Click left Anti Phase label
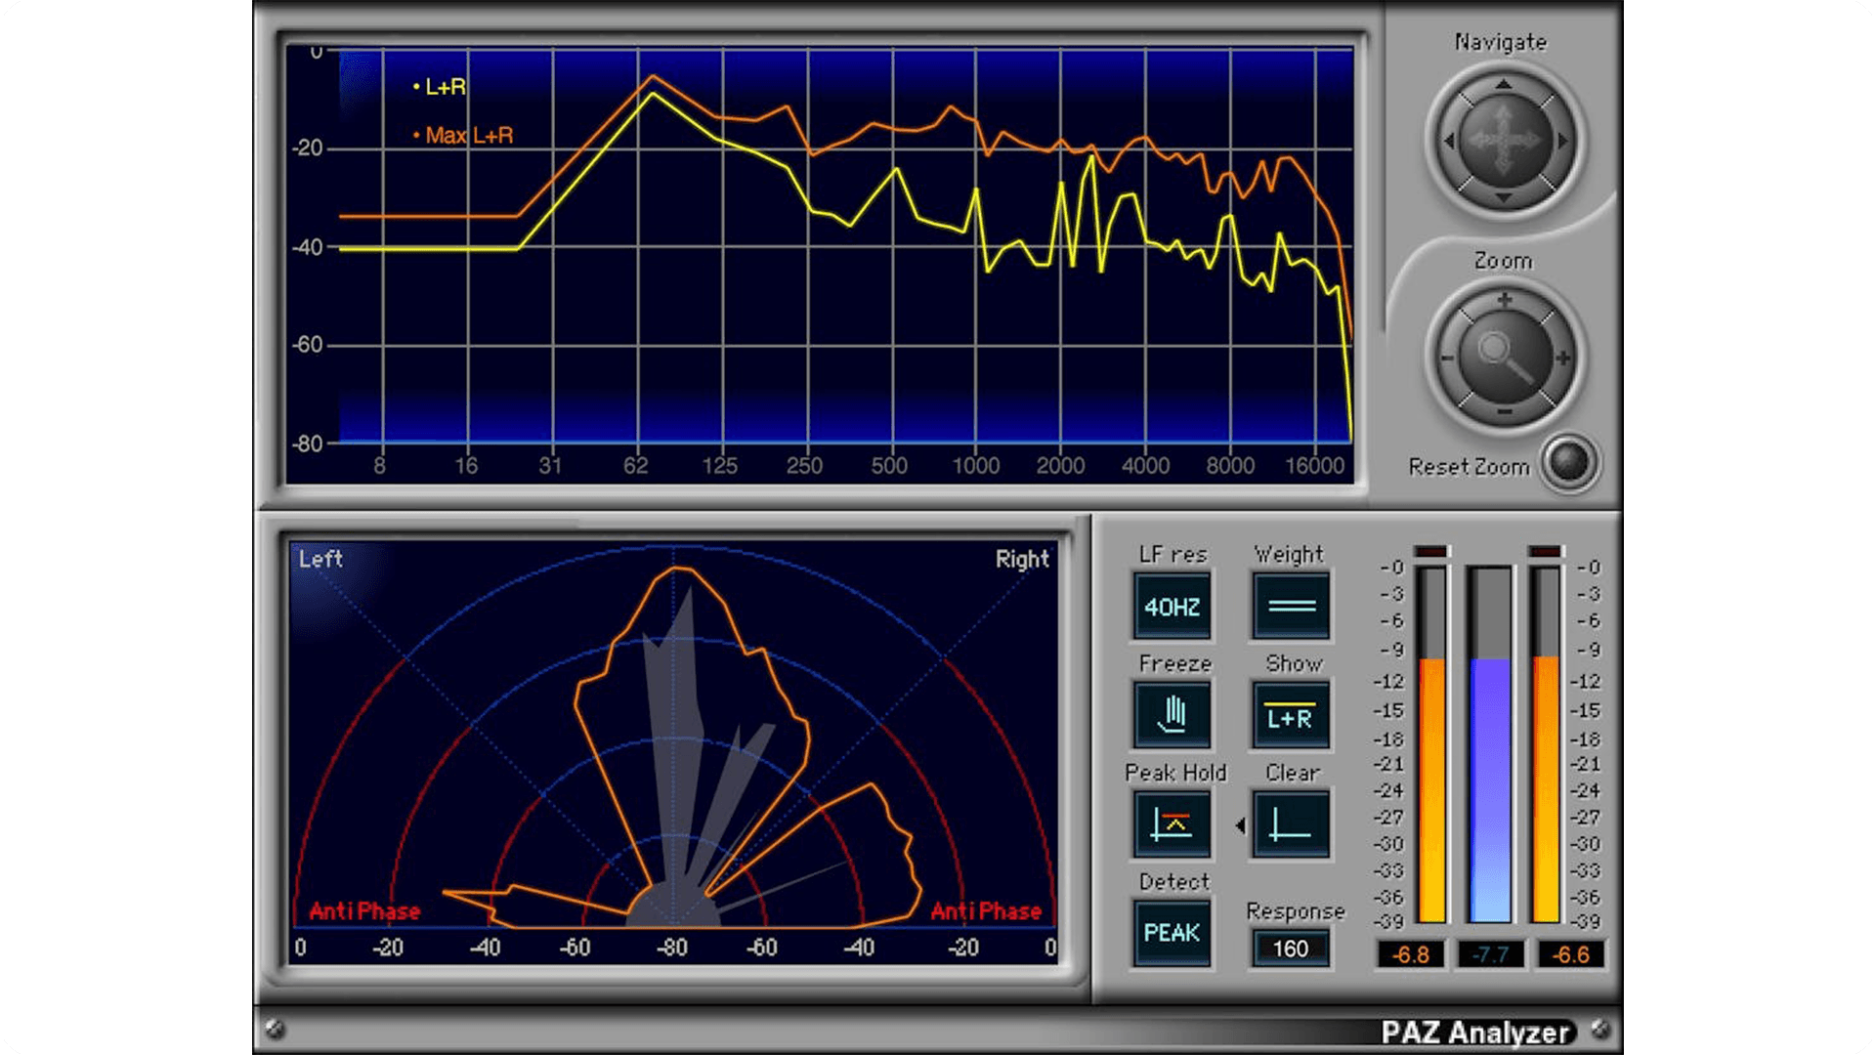Image resolution: width=1876 pixels, height=1055 pixels. 364,910
